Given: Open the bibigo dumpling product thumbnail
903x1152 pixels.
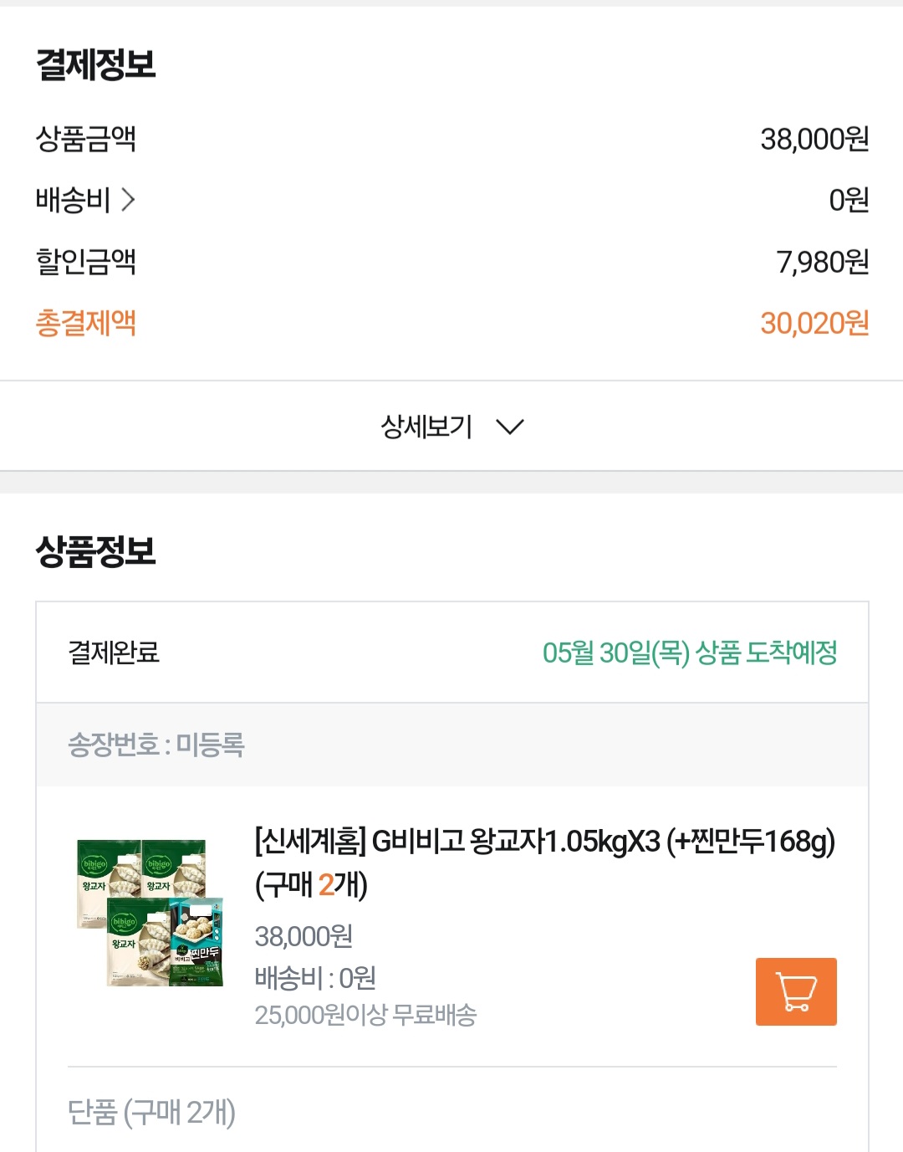Looking at the screenshot, I should click(x=150, y=912).
